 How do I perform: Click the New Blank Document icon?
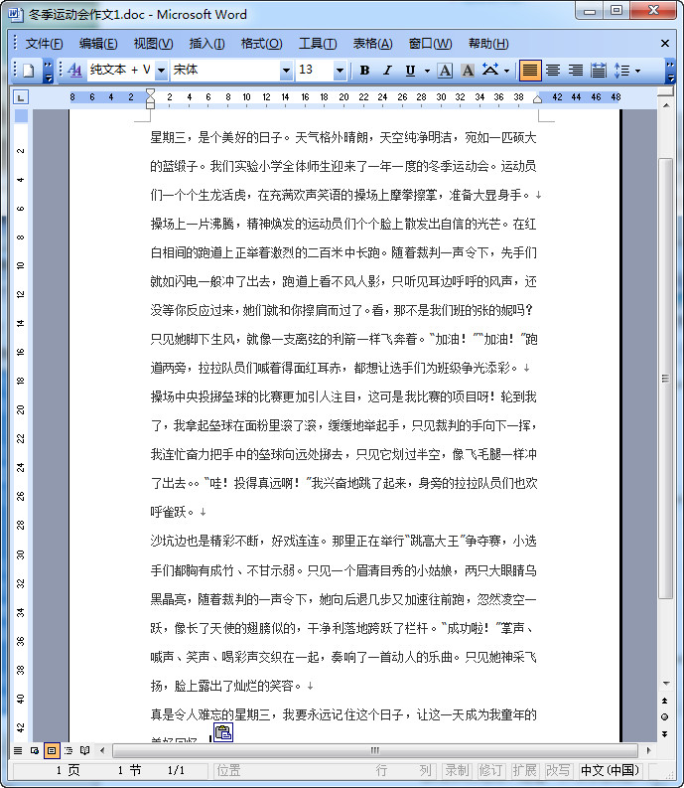(x=28, y=71)
